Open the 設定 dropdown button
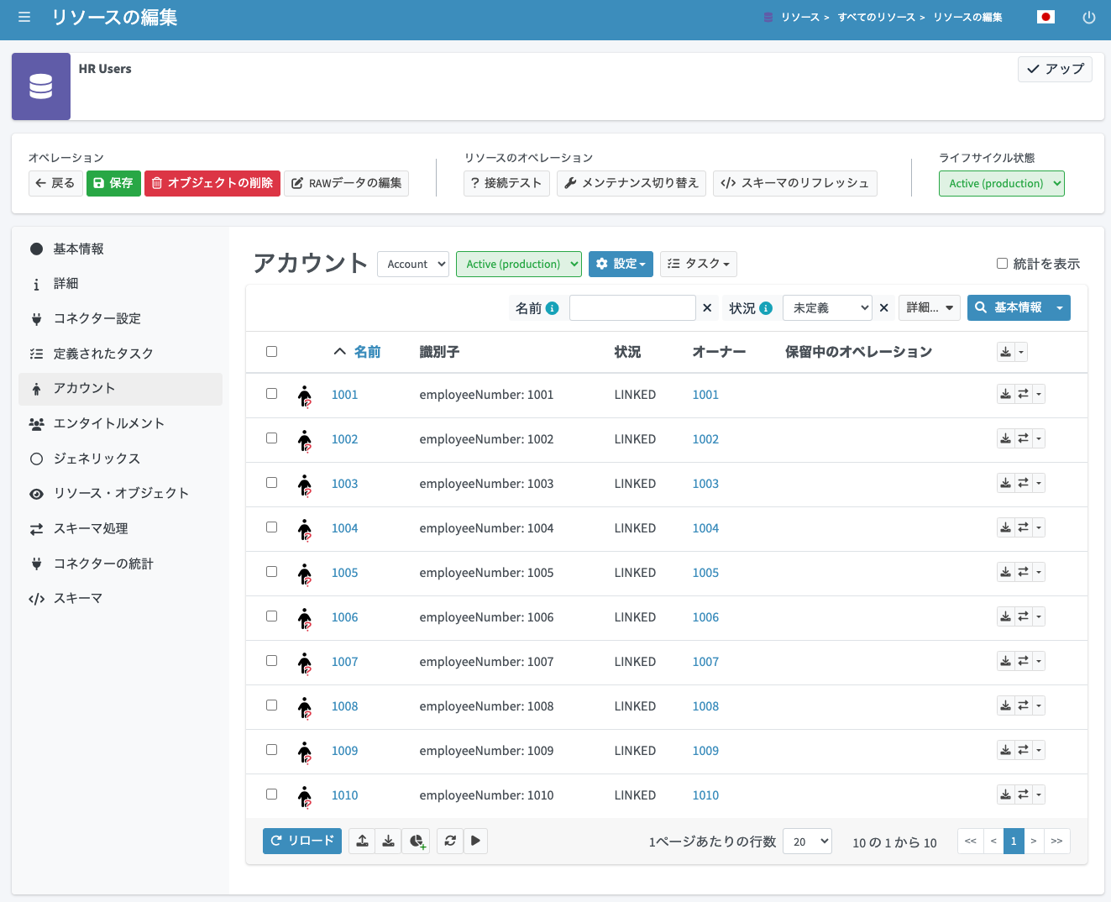1111x902 pixels. (621, 264)
